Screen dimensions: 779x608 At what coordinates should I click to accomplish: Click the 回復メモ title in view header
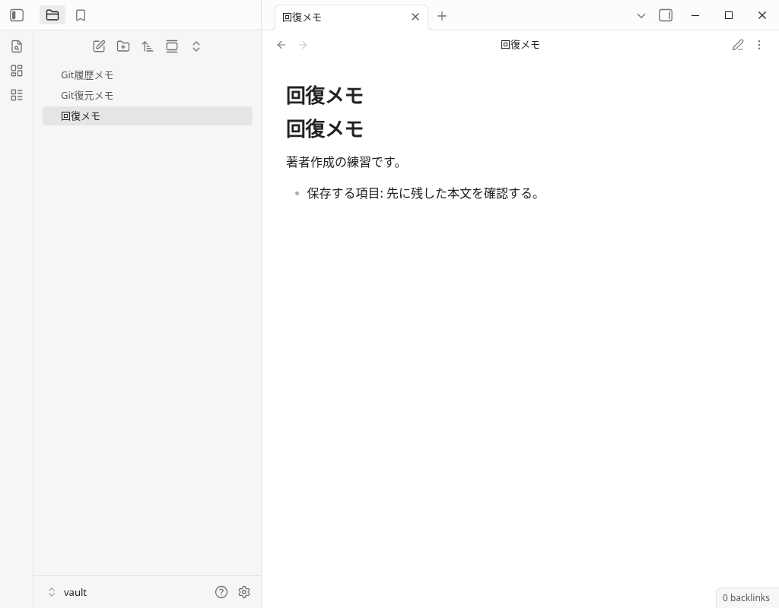click(x=520, y=45)
